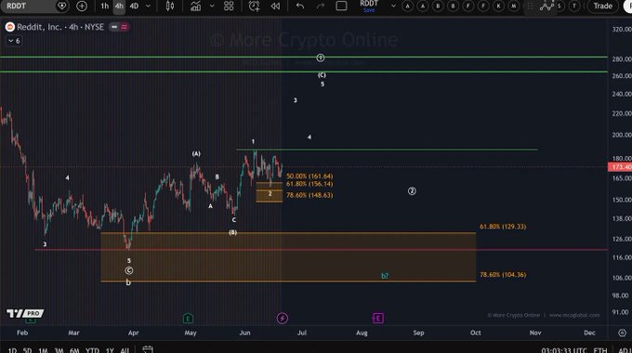Toggle the pink approximate-sign legend pill
The height and width of the screenshot is (353, 632).
125,27
